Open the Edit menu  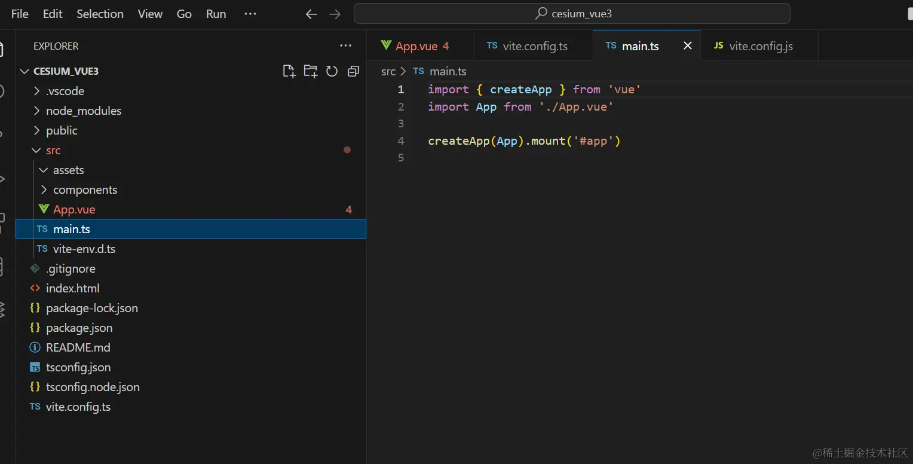(53, 14)
